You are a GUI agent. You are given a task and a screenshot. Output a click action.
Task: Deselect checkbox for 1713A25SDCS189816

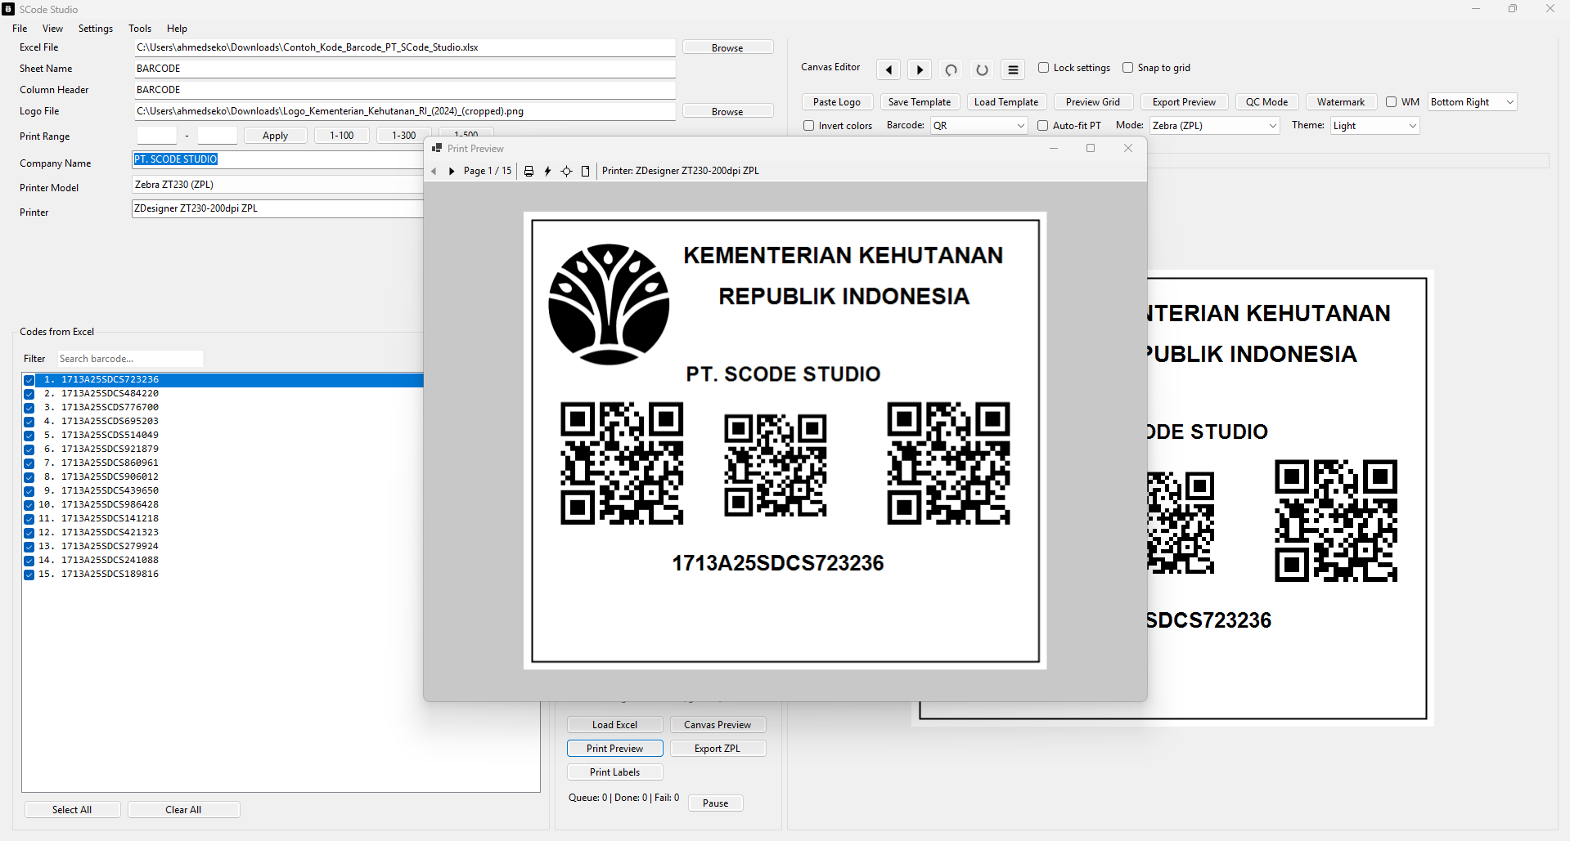[x=29, y=575]
